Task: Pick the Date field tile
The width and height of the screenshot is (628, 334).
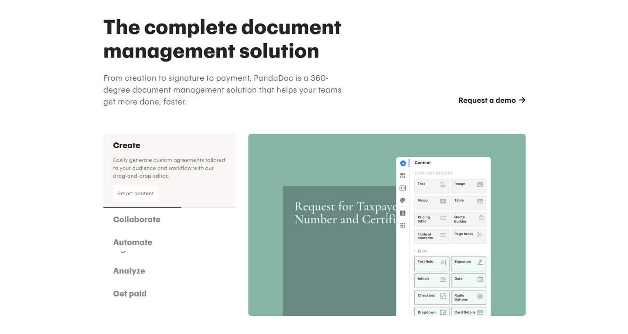Action: 468,280
